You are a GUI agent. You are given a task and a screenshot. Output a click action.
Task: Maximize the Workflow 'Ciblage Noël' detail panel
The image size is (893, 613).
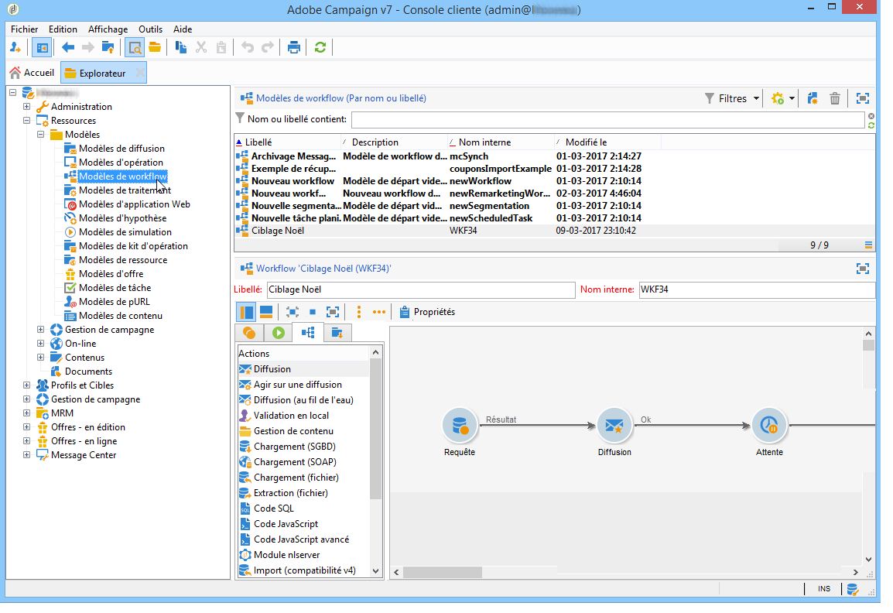[x=863, y=269]
